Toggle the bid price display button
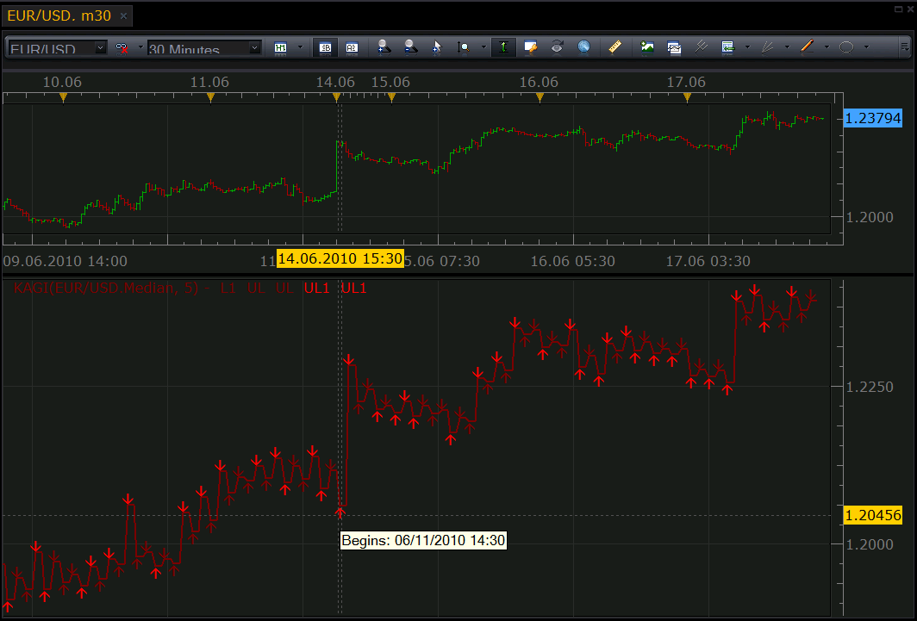This screenshot has height=621, width=917. (x=325, y=47)
